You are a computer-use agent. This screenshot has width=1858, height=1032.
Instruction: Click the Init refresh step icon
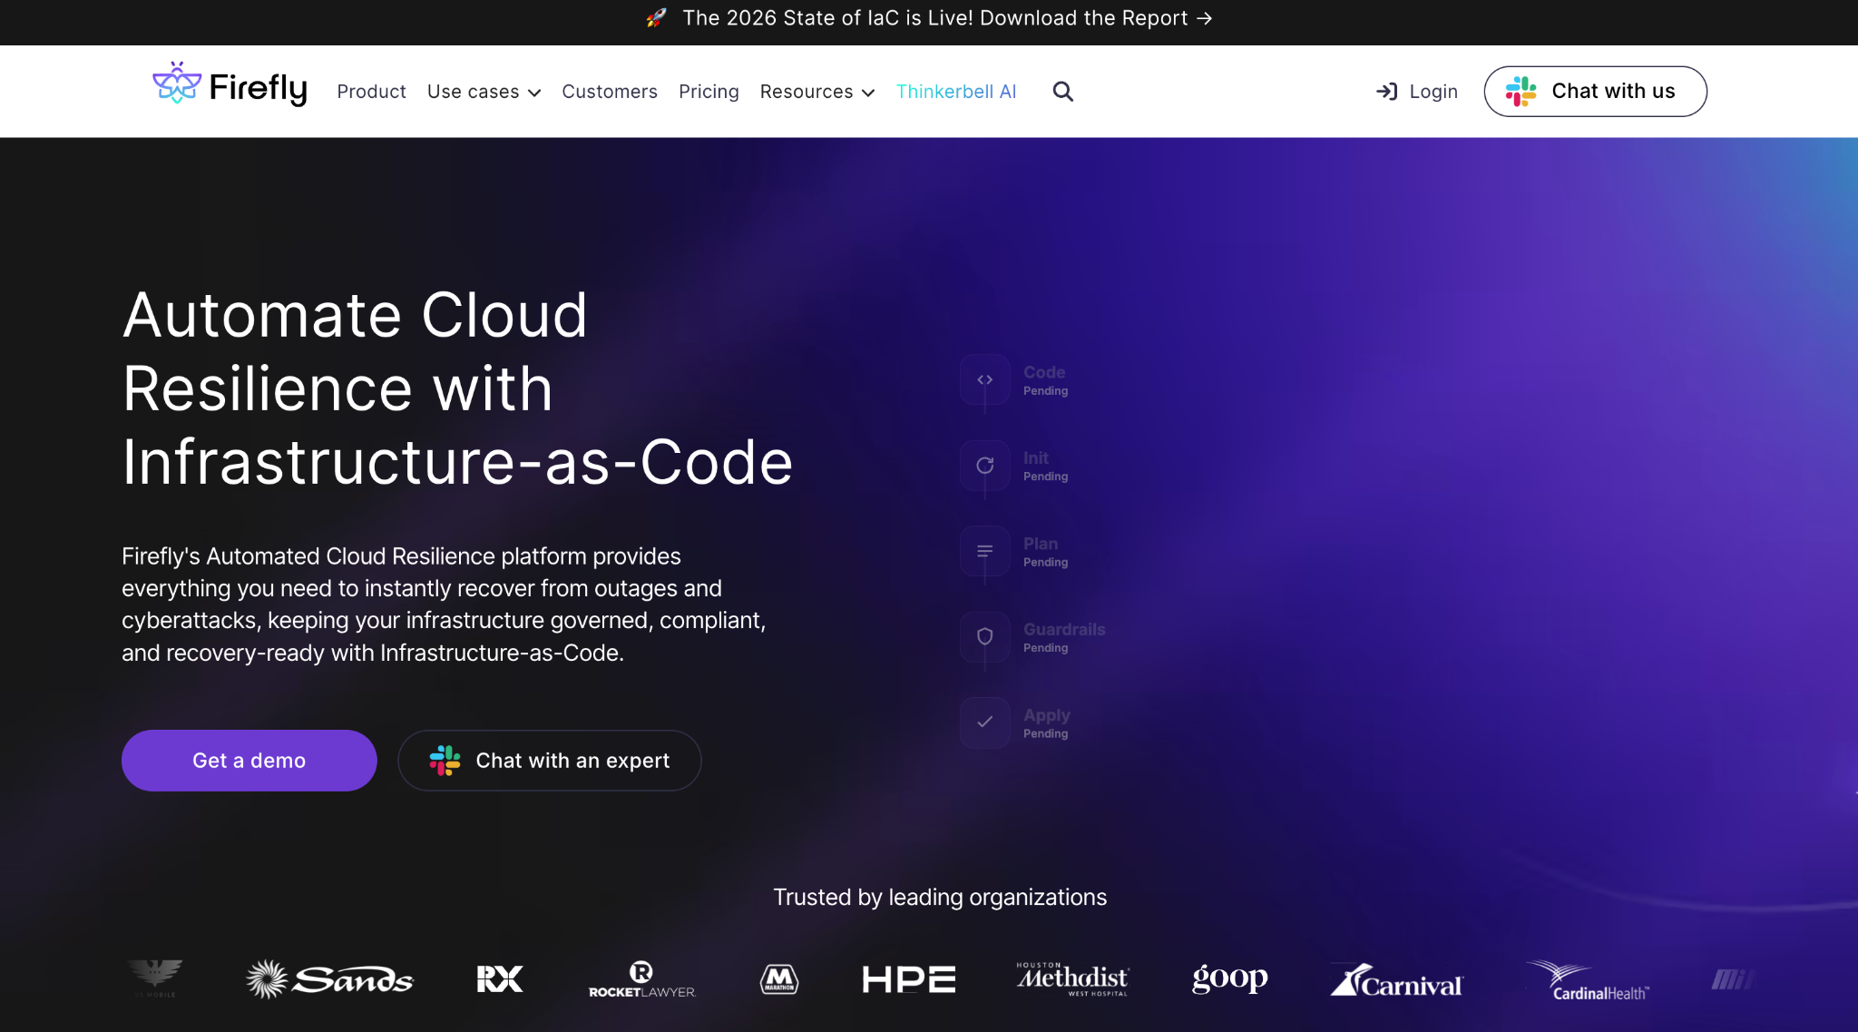(984, 466)
